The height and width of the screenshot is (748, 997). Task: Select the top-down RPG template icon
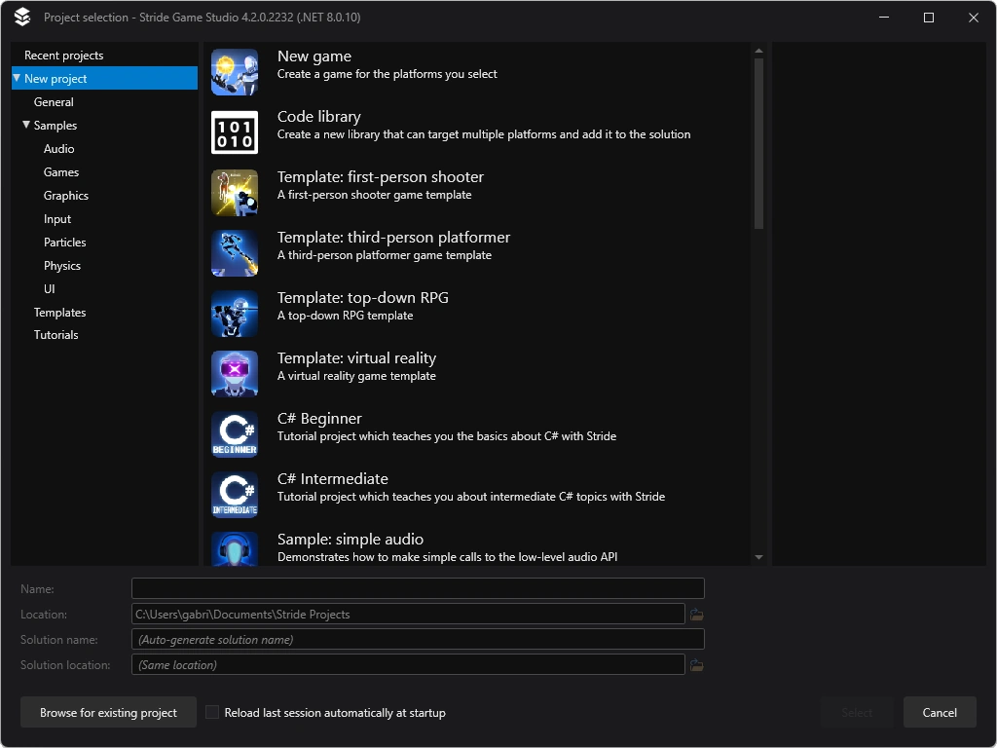click(234, 313)
